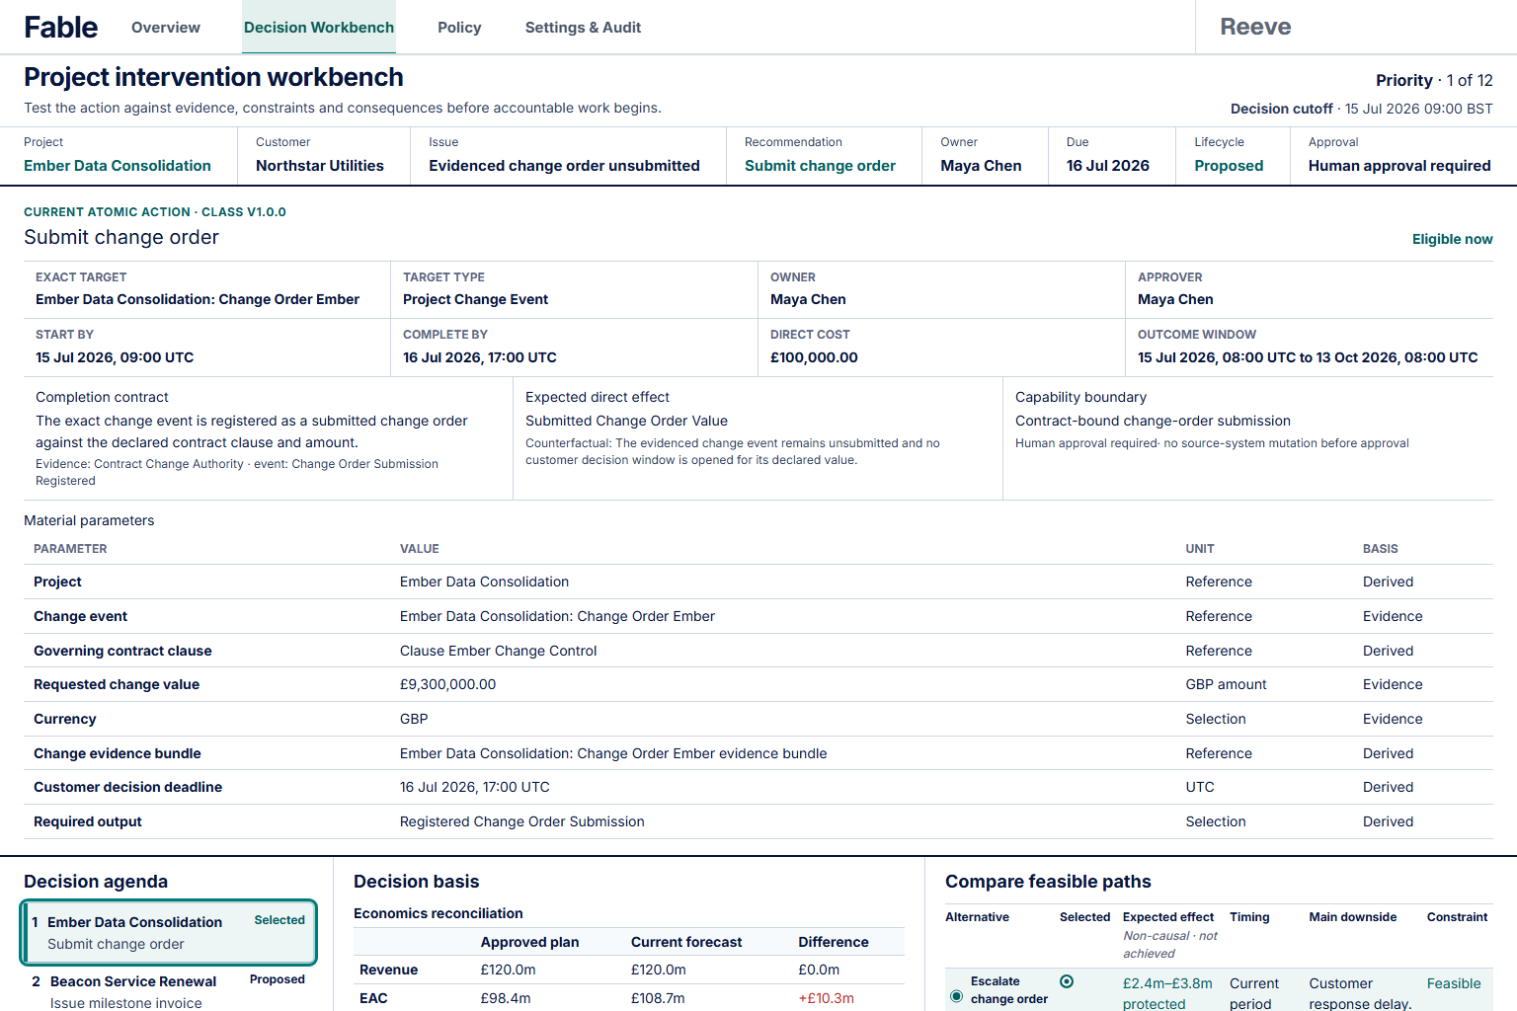Click the Requested change value £9,300,000.00

pyautogui.click(x=447, y=684)
